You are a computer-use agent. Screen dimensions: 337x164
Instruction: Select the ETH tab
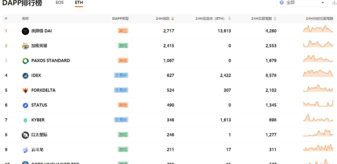point(79,3)
